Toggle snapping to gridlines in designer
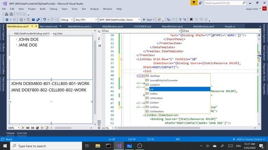Viewport: 268px width, 150px height. coord(33,128)
